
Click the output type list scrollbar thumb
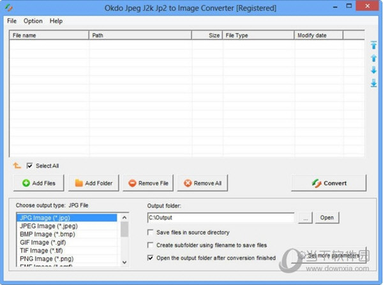point(124,229)
